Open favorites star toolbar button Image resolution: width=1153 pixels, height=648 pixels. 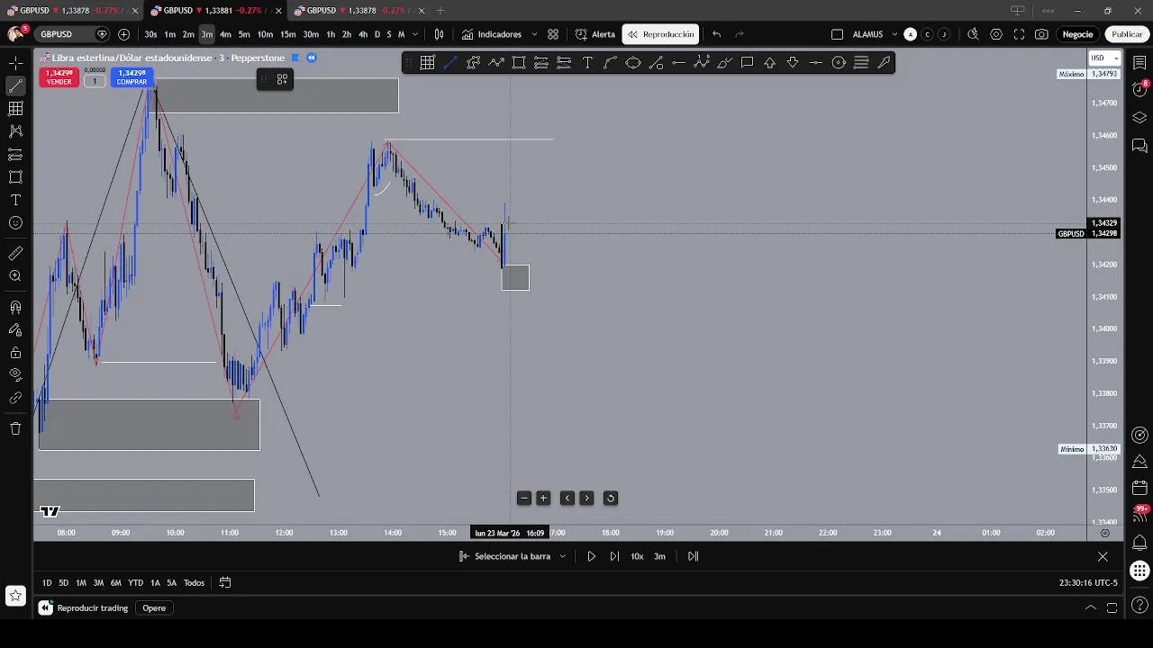tap(15, 595)
